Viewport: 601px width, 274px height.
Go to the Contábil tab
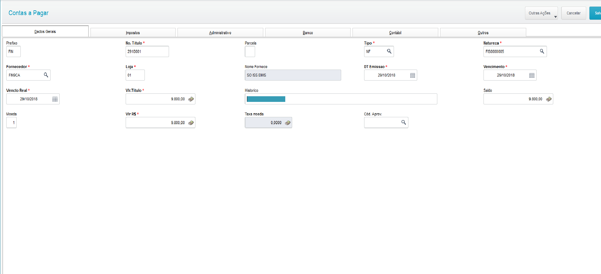[395, 33]
